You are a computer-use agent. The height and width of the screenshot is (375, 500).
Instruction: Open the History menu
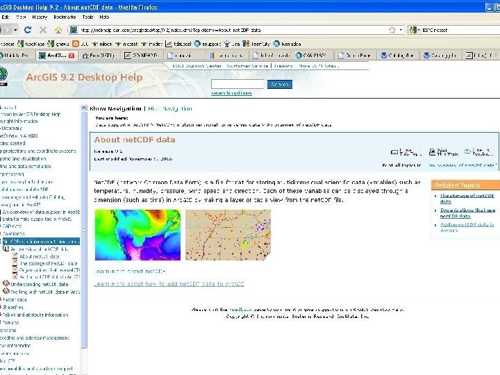point(40,17)
